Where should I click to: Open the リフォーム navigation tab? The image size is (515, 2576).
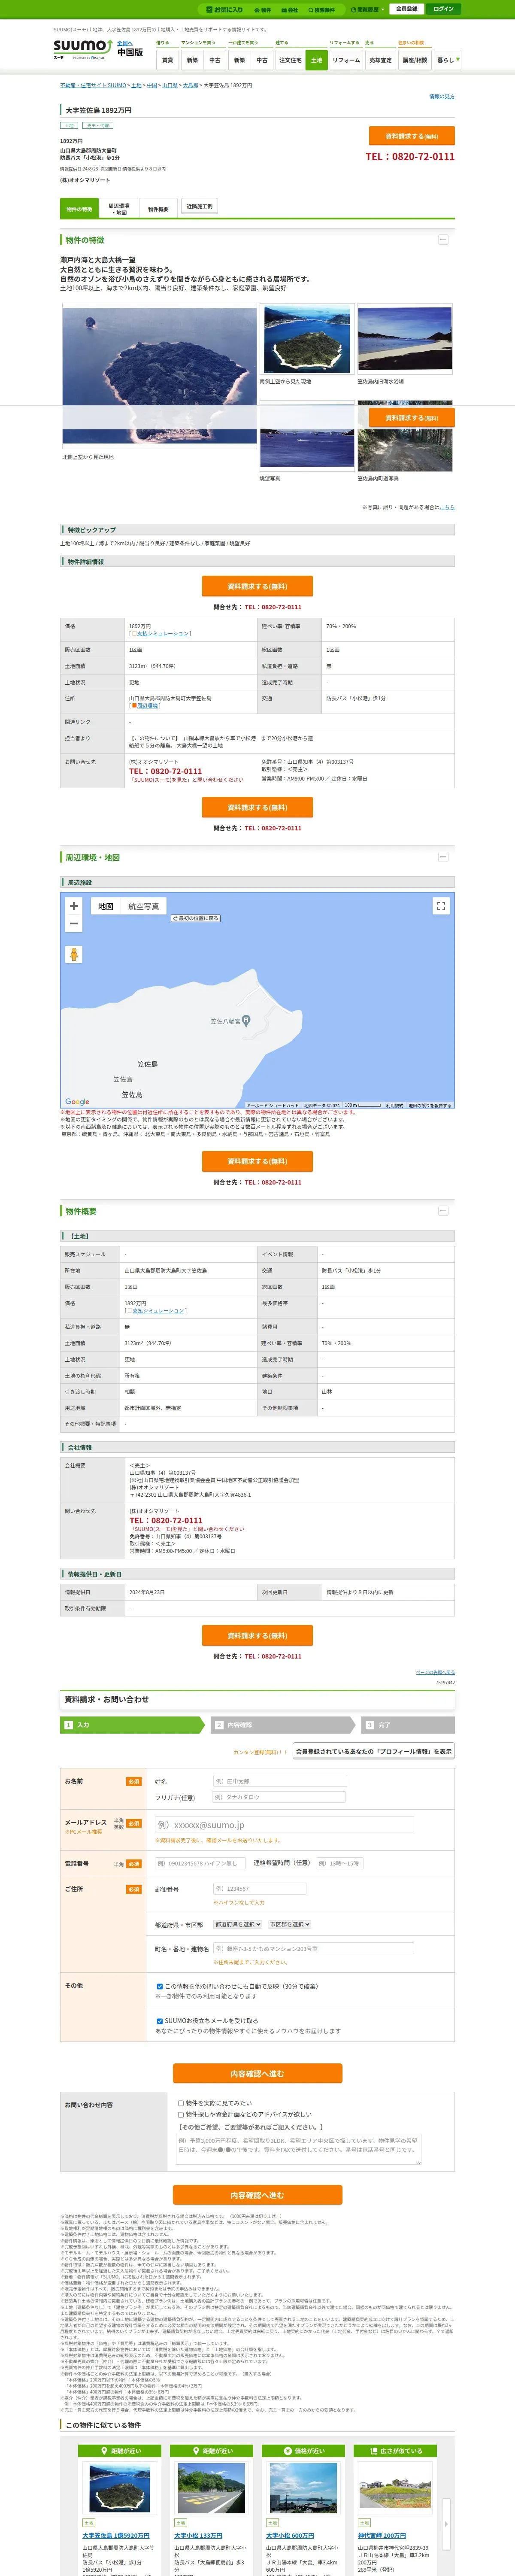[x=346, y=60]
